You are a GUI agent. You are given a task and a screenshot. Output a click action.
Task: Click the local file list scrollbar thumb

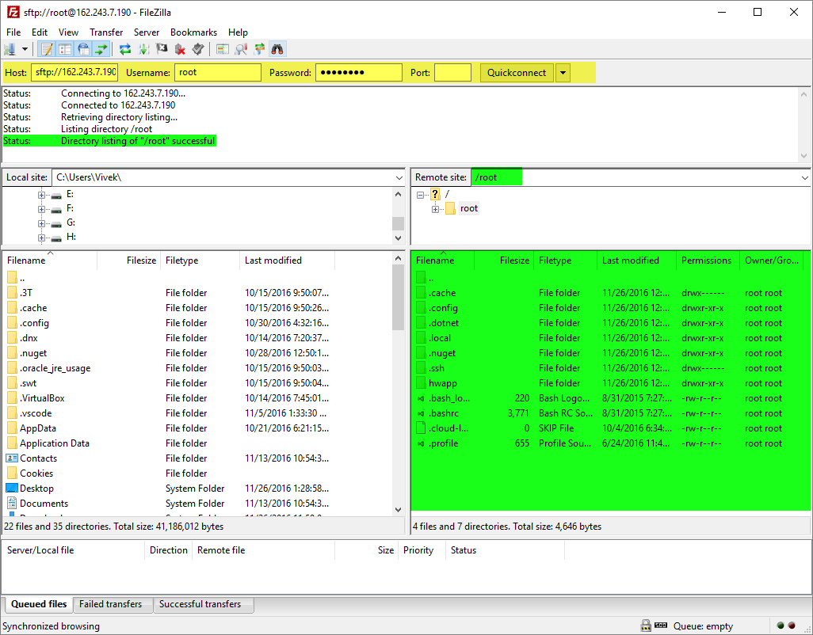click(398, 297)
